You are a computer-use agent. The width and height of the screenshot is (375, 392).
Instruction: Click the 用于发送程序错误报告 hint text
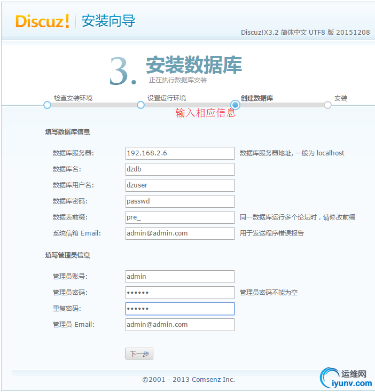pos(272,233)
